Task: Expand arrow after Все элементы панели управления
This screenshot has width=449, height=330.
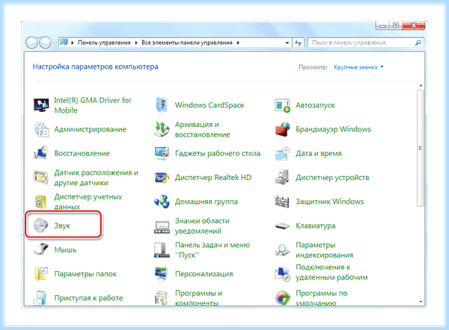Action: (x=238, y=43)
